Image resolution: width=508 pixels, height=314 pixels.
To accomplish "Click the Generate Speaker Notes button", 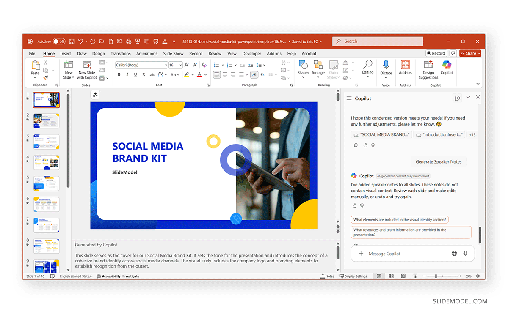I will (438, 161).
